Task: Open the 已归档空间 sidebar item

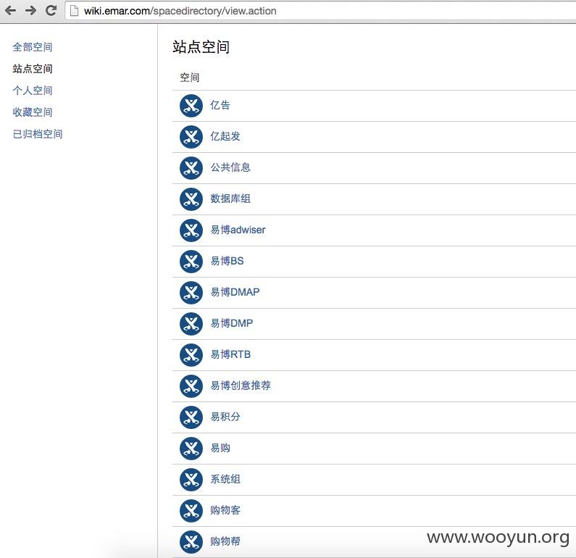Action: (38, 134)
